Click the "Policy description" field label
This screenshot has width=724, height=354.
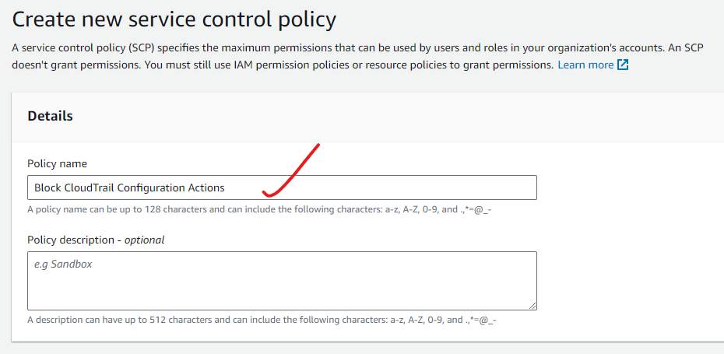(74, 240)
